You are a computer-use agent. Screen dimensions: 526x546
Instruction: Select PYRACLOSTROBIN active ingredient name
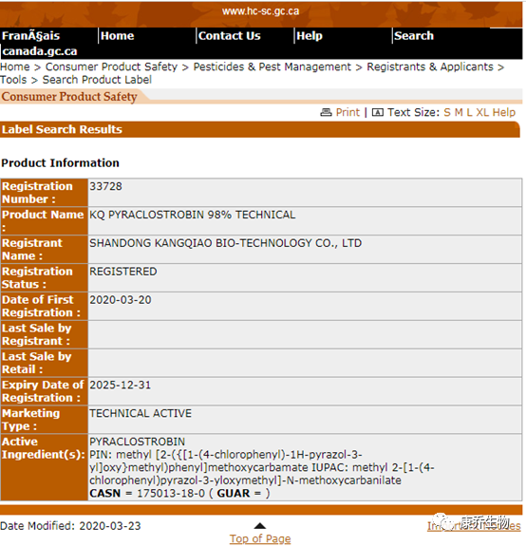137,442
